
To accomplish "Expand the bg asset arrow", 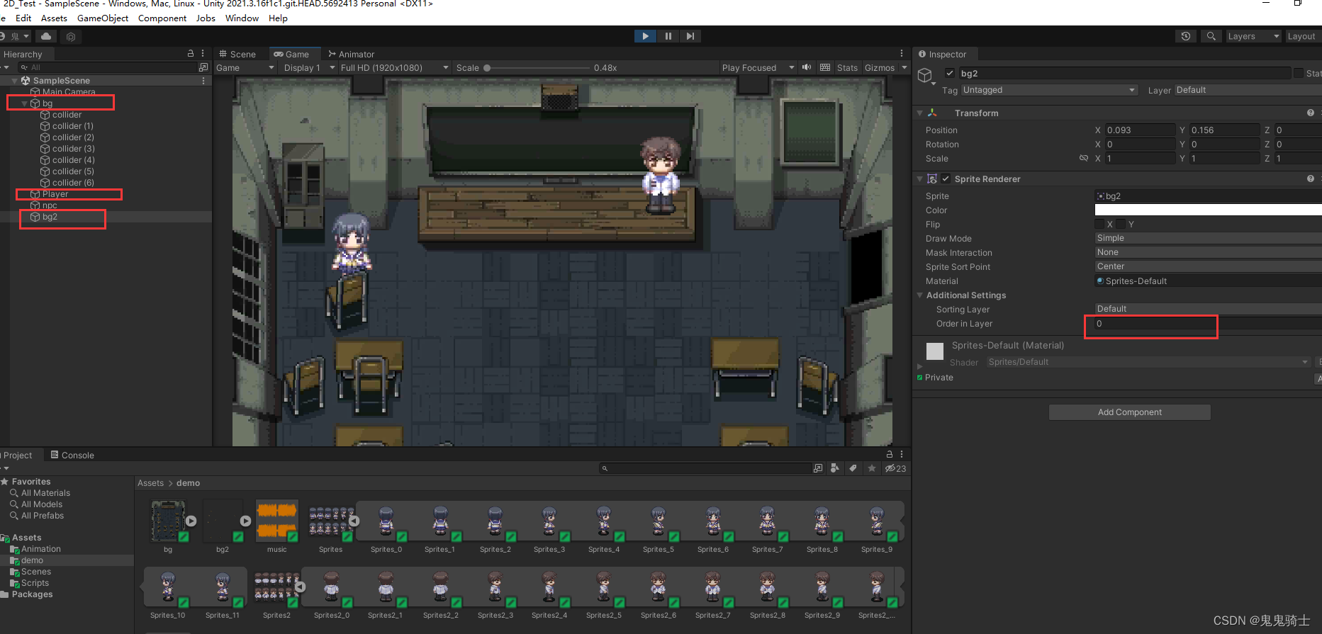I will [191, 521].
